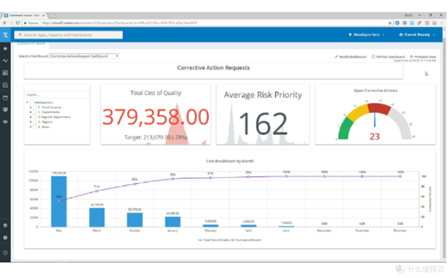
Task: Open the presentation board icon in sidebar
Action: pyautogui.click(x=5, y=110)
